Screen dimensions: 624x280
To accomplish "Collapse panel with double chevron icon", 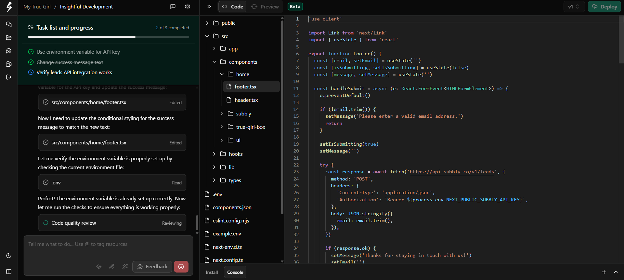I will tap(209, 7).
